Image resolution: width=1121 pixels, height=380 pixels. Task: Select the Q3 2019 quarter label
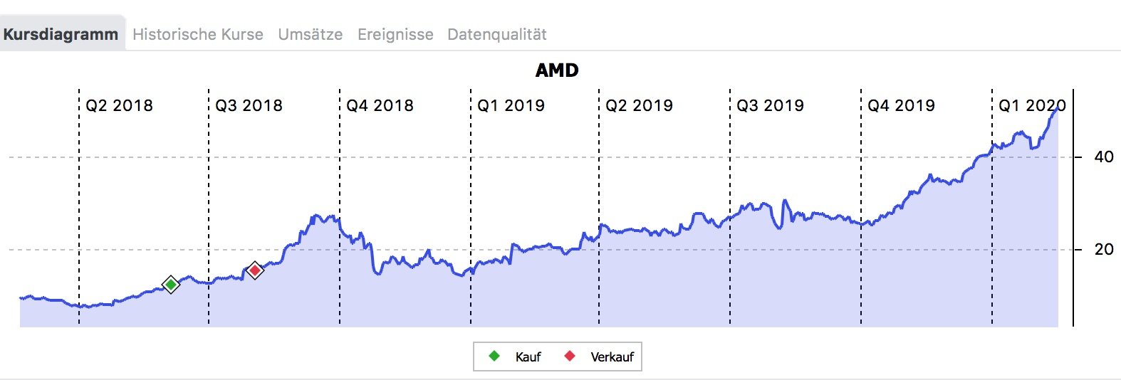770,106
